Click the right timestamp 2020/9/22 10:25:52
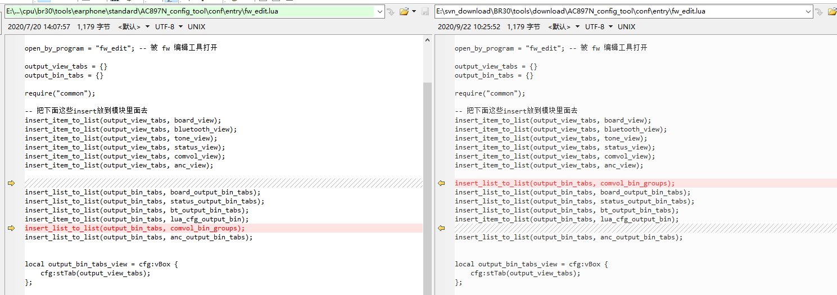Screen dimensions: 837x295 pyautogui.click(x=469, y=26)
